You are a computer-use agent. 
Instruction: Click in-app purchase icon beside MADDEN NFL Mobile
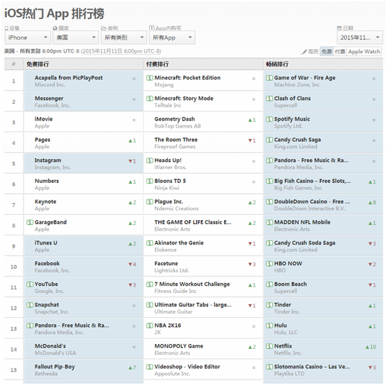pyautogui.click(x=269, y=222)
